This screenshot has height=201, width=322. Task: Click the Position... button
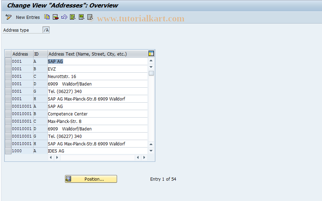point(91,179)
